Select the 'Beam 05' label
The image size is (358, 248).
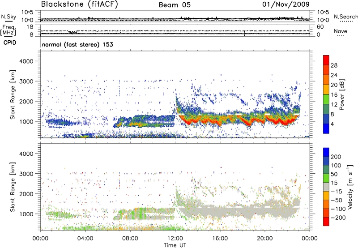coord(175,5)
